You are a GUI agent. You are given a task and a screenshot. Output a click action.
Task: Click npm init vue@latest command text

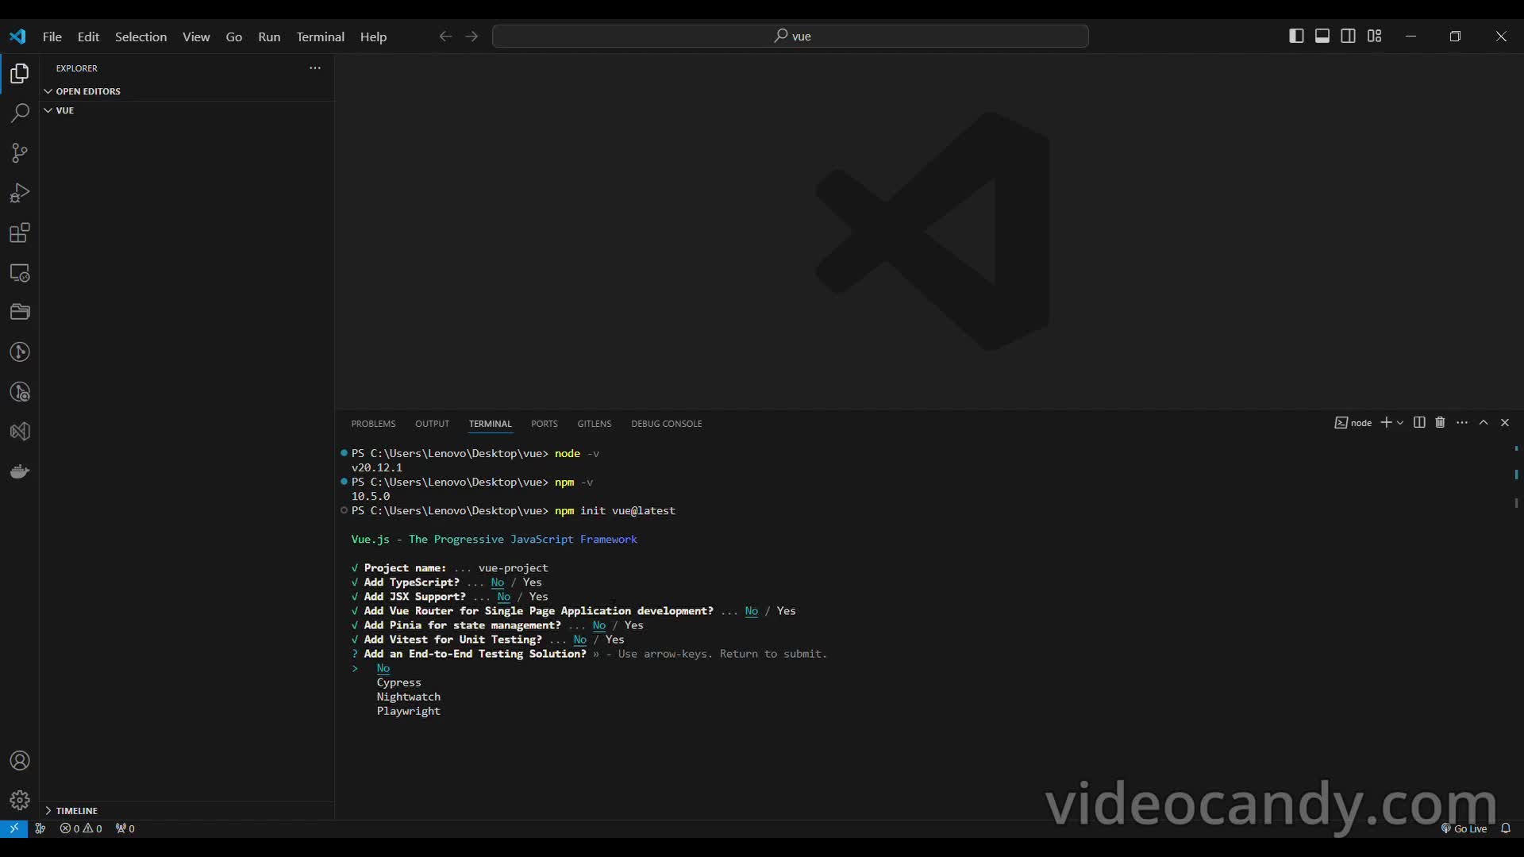pos(614,510)
